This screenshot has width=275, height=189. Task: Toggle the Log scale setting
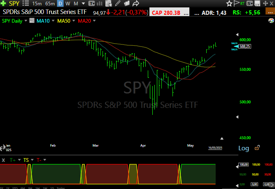pyautogui.click(x=244, y=148)
